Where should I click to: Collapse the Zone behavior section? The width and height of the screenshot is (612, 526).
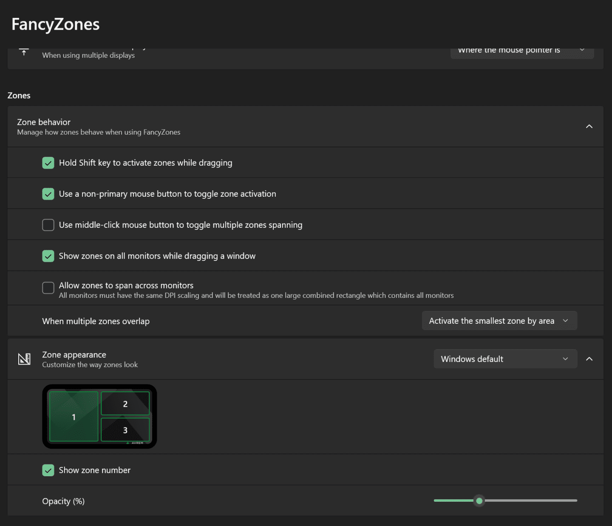589,126
